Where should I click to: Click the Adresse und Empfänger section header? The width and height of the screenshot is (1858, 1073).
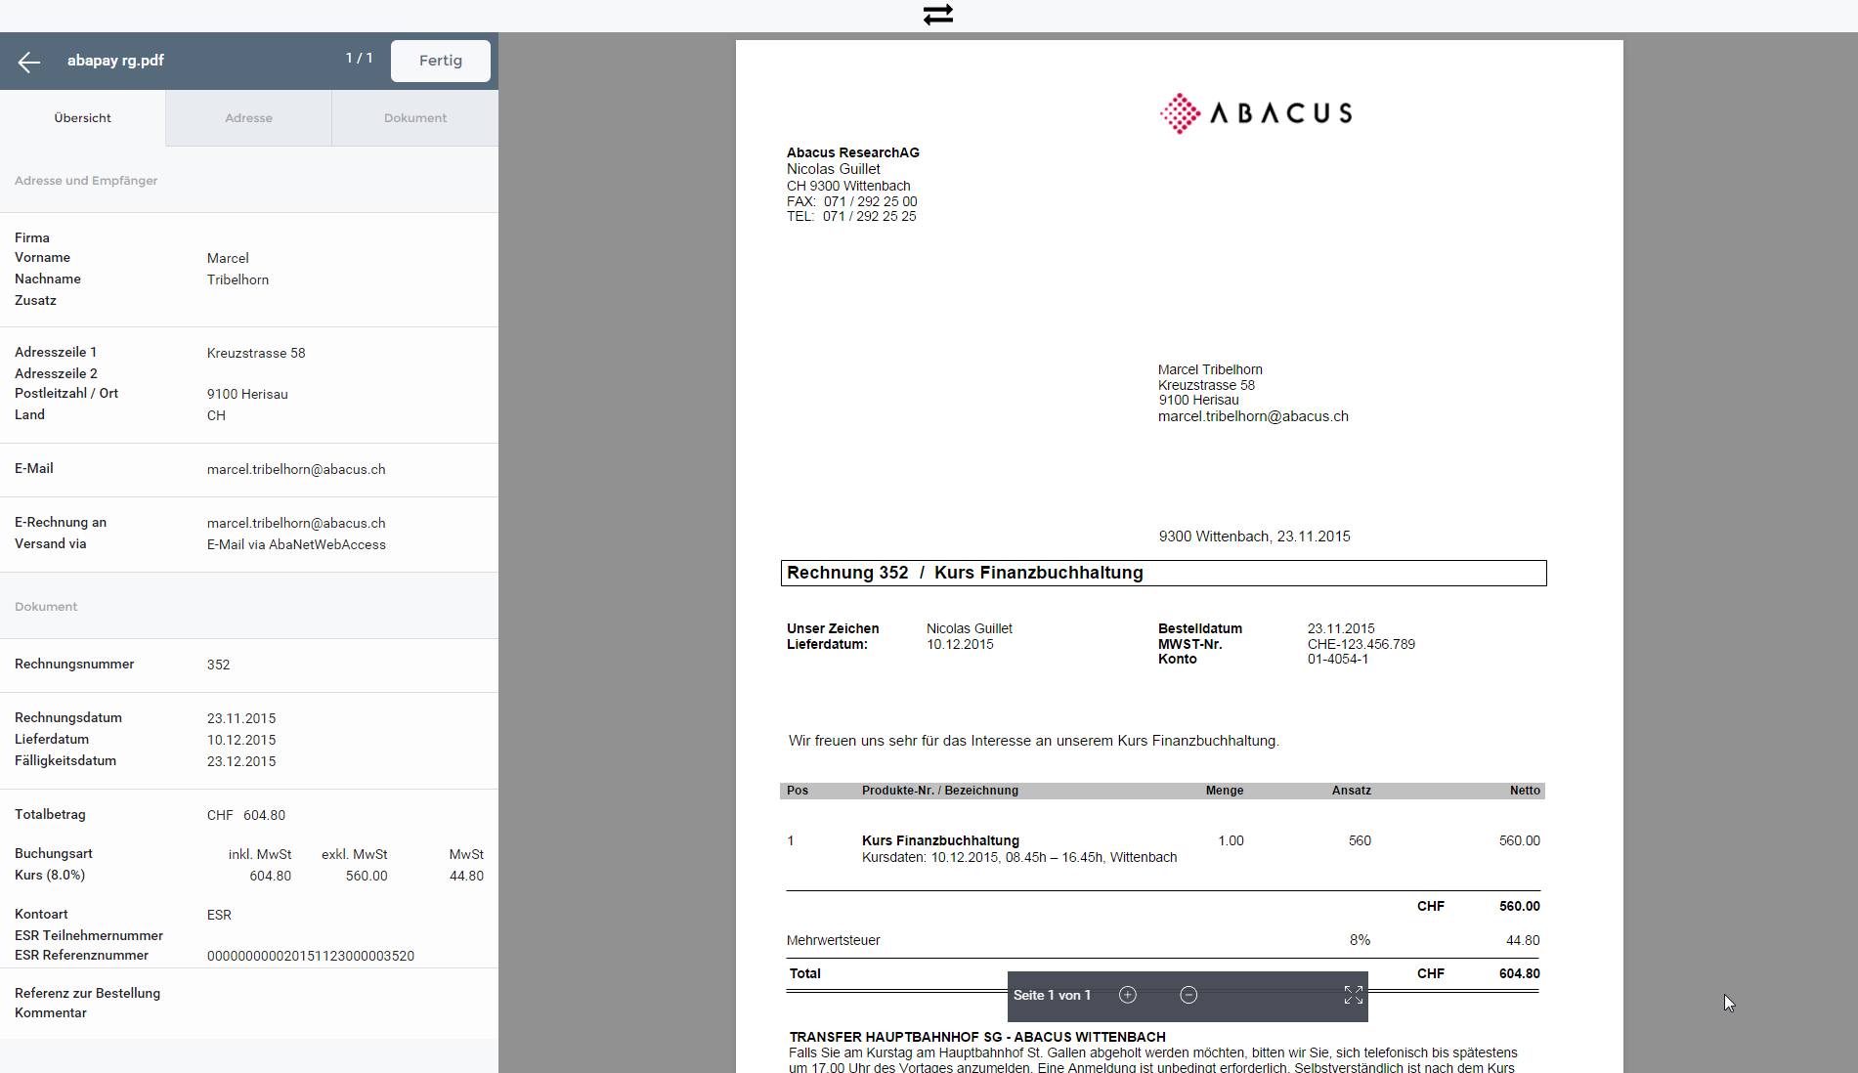[86, 181]
